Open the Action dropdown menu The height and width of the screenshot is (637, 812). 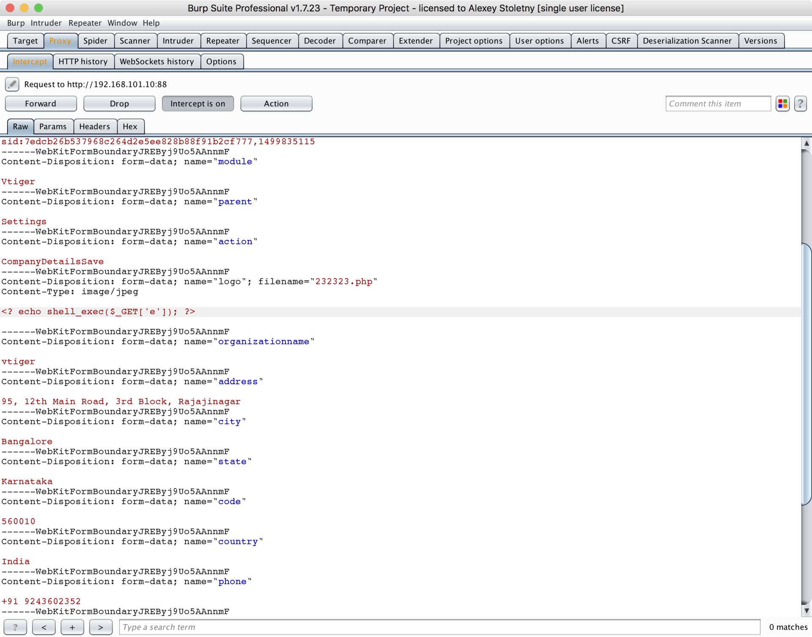coord(276,104)
